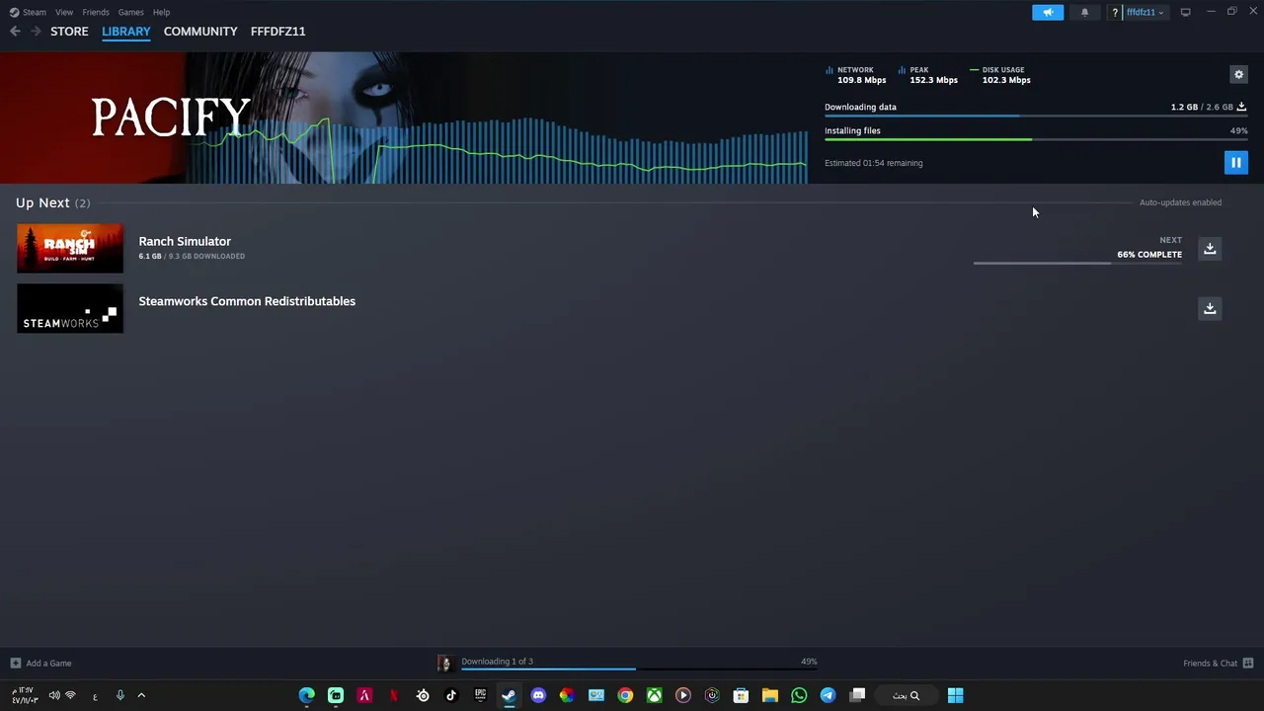Pause the Pacify download

(x=1235, y=163)
